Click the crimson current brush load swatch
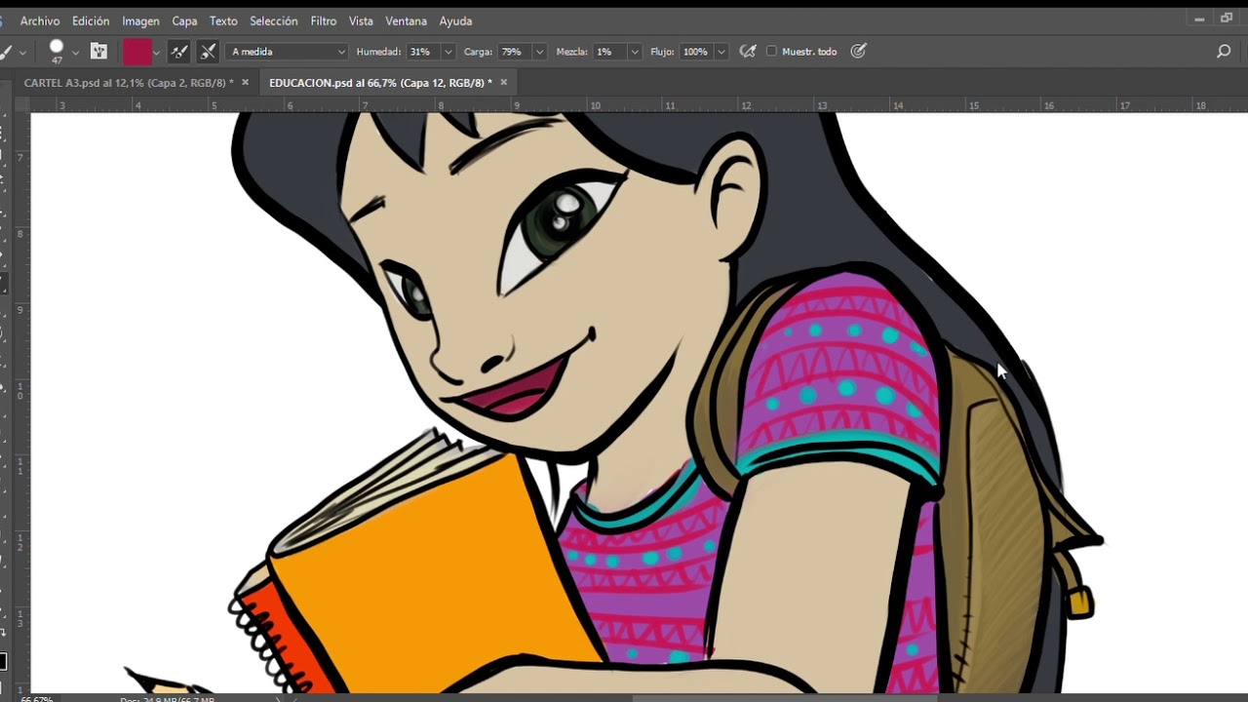 pyautogui.click(x=137, y=52)
